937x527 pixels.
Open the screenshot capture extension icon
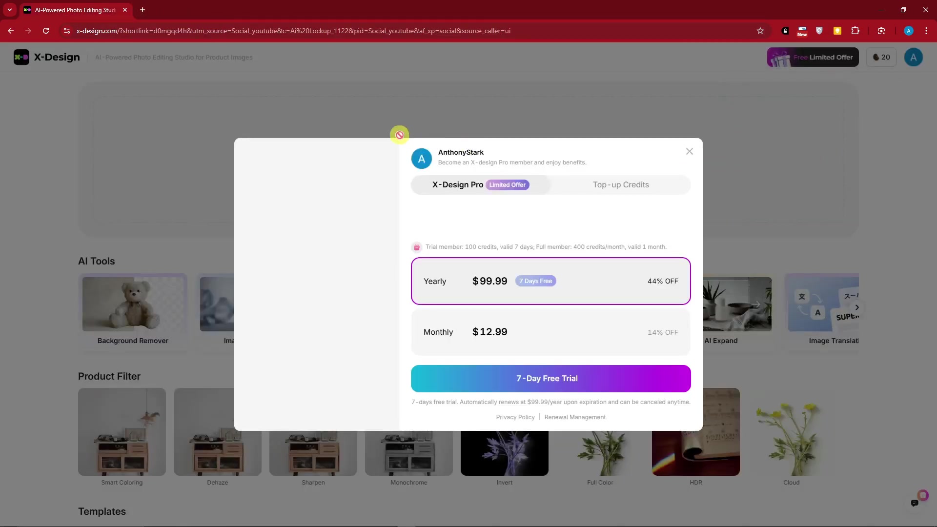coord(881,31)
